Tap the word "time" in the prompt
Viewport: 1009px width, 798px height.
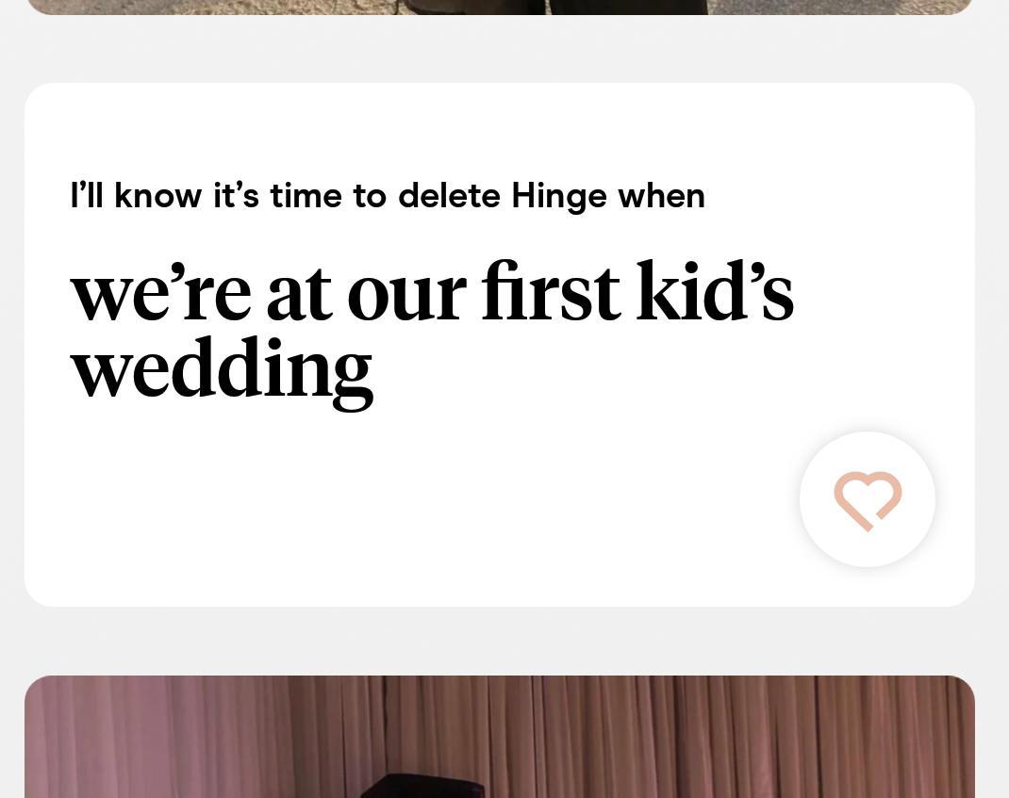[306, 196]
